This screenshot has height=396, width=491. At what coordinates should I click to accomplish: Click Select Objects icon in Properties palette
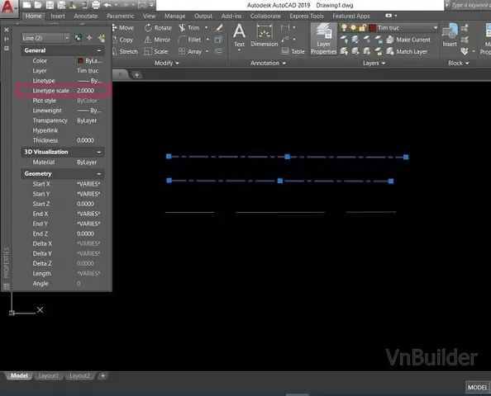(x=89, y=38)
